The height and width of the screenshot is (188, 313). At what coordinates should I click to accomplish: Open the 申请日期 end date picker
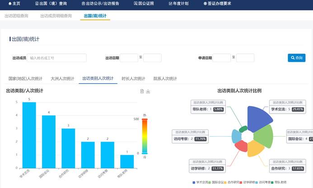point(245,58)
